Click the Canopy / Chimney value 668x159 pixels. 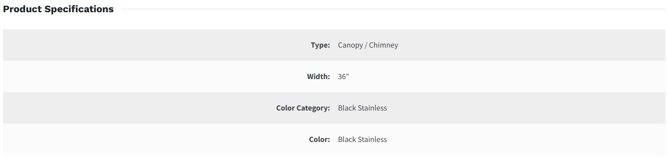pos(368,45)
